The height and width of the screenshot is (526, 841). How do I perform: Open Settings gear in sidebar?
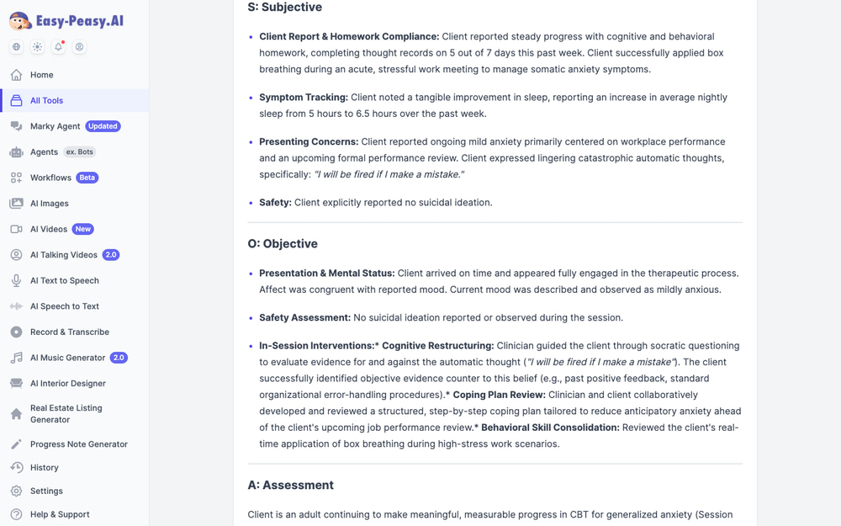[x=16, y=491]
